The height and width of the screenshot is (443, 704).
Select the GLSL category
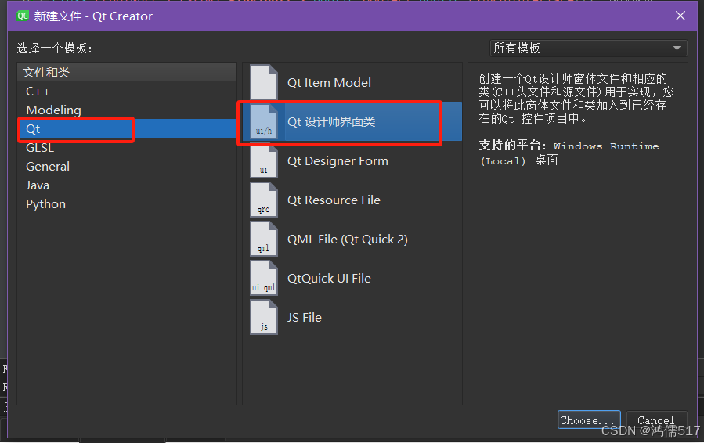(127, 148)
